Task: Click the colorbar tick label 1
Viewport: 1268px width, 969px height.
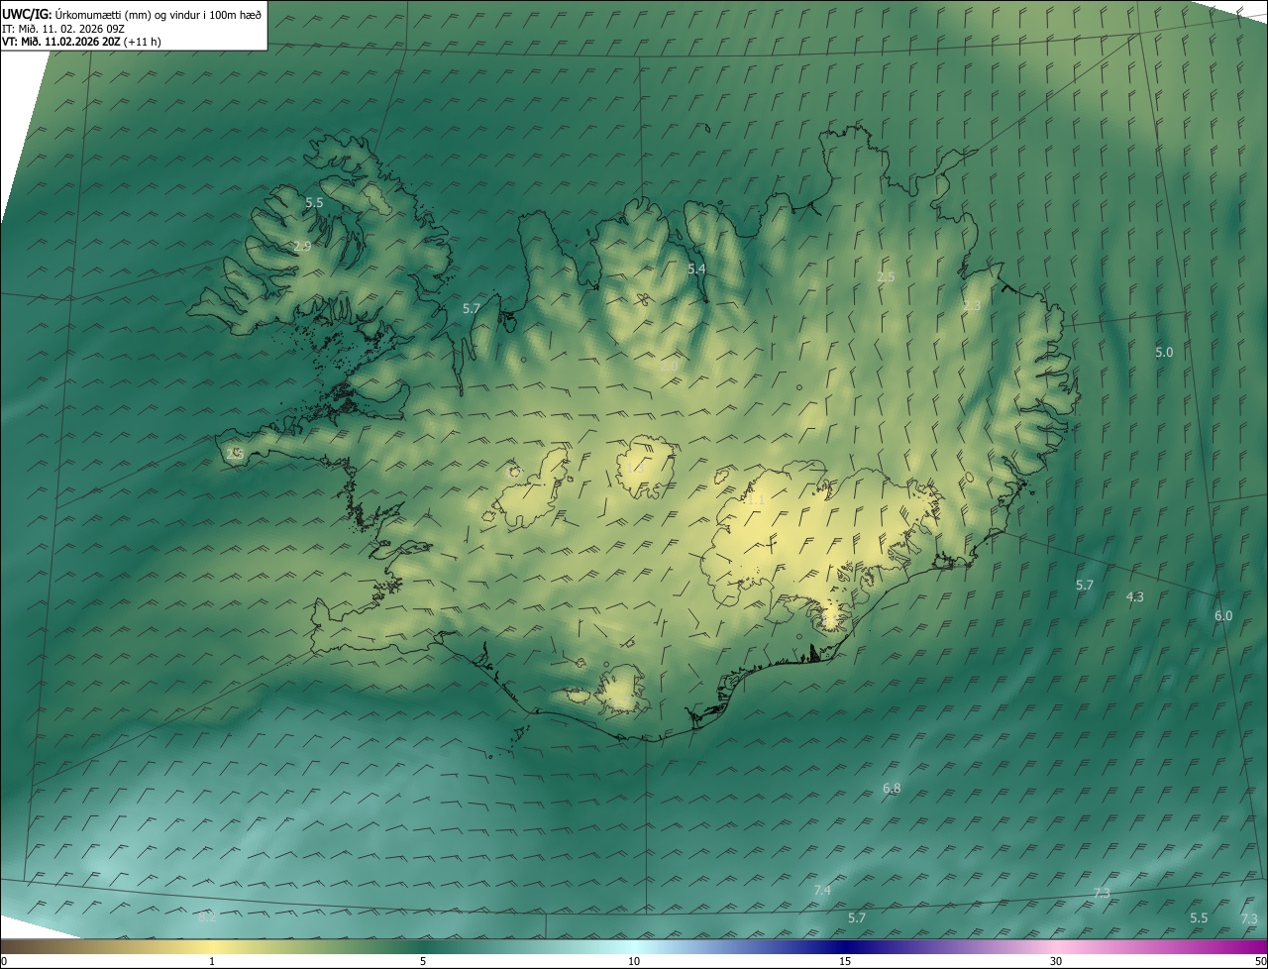Action: 212,961
